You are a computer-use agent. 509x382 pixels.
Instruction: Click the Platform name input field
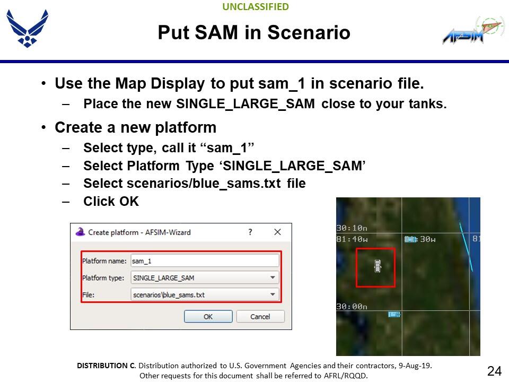pos(205,261)
